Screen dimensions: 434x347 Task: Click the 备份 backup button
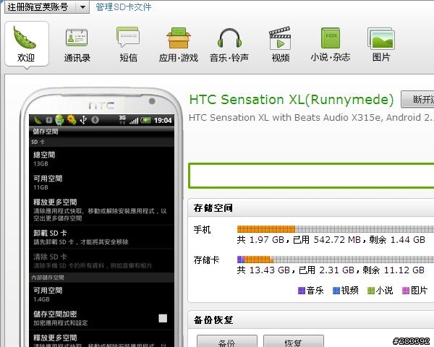(227, 341)
